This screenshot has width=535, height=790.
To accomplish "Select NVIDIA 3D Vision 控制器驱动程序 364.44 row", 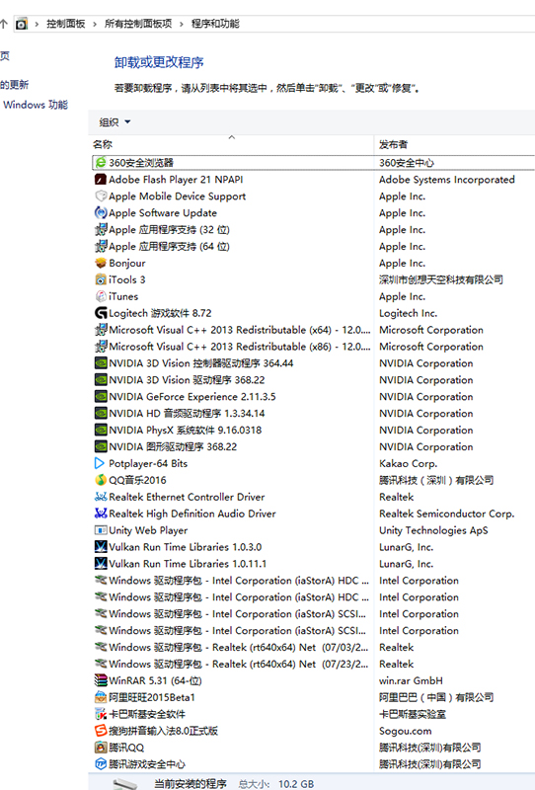I will point(311,363).
